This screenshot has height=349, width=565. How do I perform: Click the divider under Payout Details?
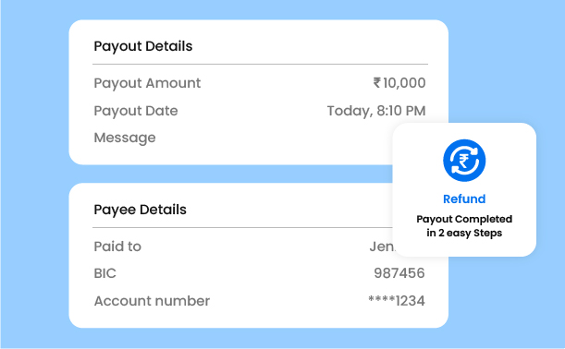pos(260,65)
